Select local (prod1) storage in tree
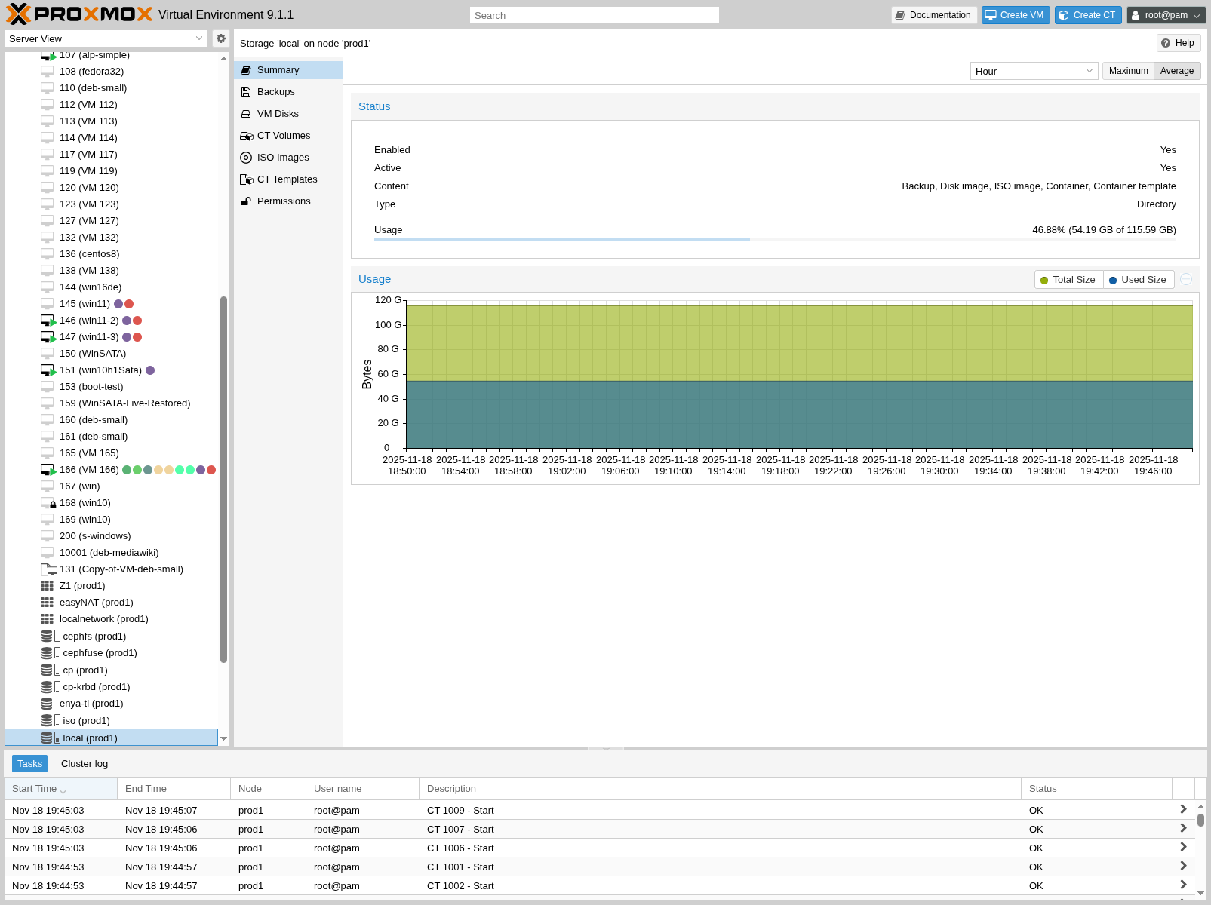1211x905 pixels. [111, 738]
